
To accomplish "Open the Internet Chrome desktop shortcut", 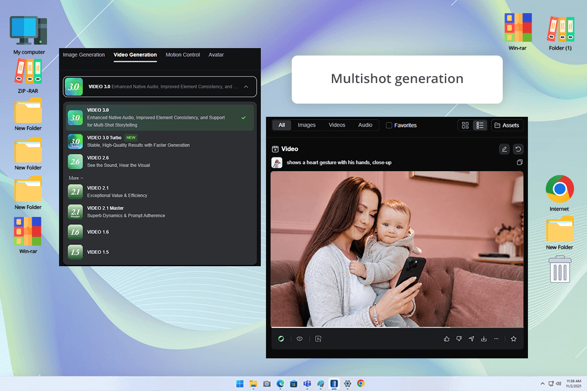I will (x=559, y=193).
